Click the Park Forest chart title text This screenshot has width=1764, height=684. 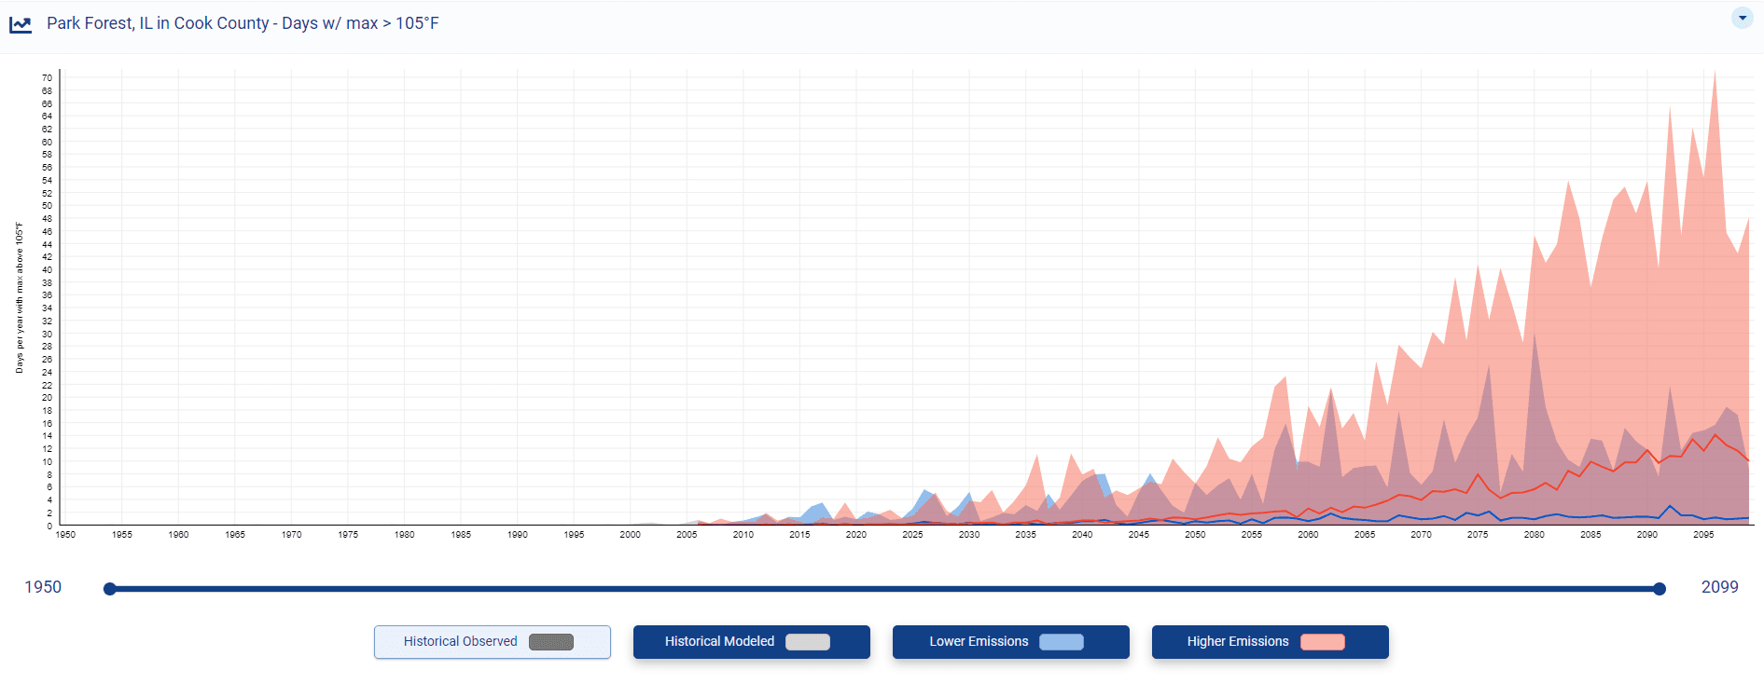(x=243, y=23)
